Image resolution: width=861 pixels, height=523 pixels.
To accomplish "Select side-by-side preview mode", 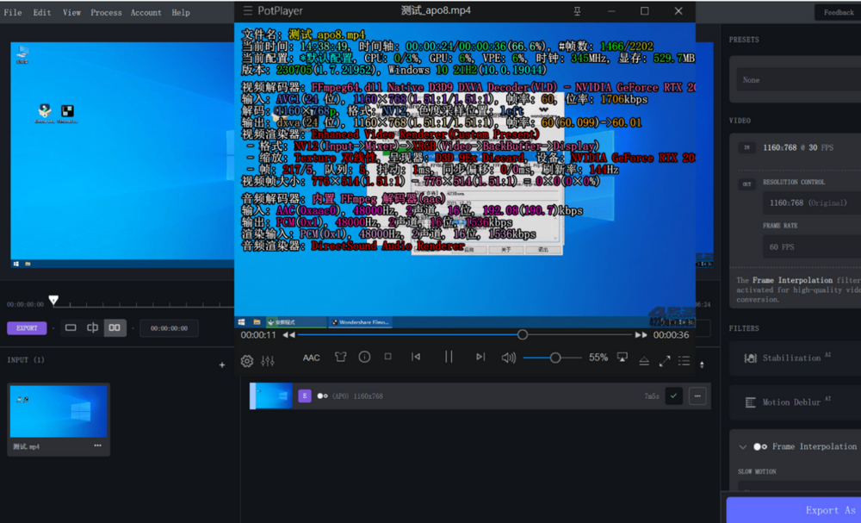I will [x=115, y=328].
